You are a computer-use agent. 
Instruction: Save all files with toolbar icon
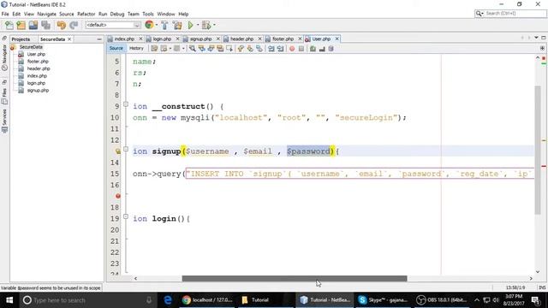pyautogui.click(x=45, y=25)
